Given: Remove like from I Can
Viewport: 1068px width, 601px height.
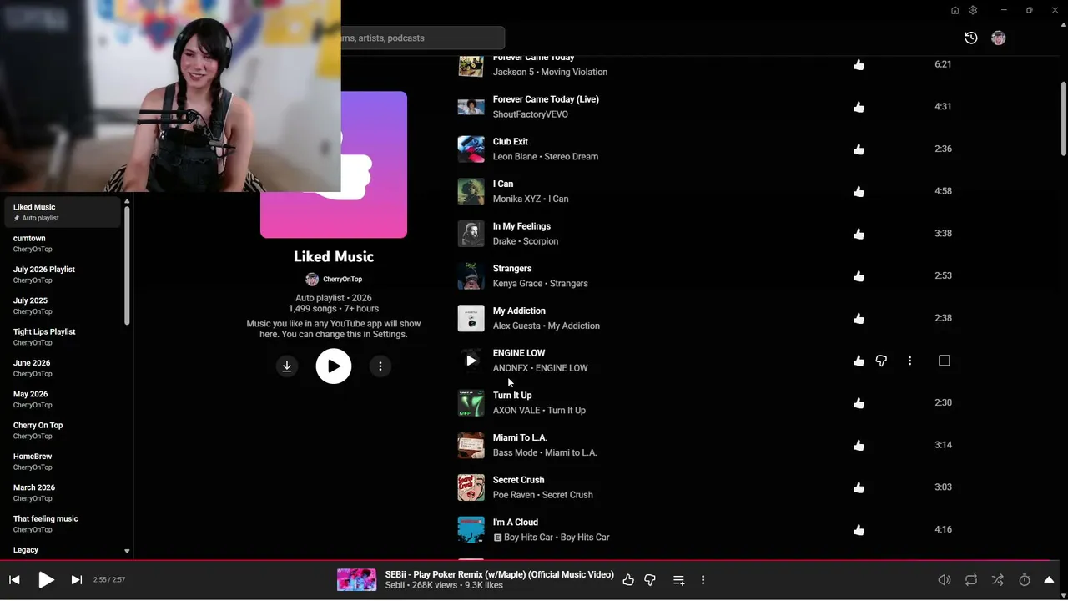Looking at the screenshot, I should [x=859, y=191].
